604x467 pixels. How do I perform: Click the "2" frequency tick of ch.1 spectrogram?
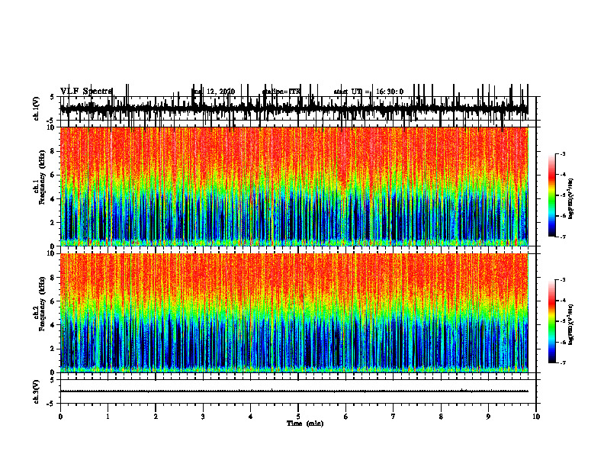(53, 223)
